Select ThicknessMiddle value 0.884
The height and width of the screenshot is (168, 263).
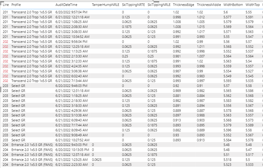point(201,96)
